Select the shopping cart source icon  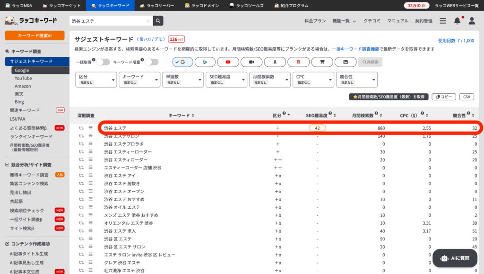(322, 62)
